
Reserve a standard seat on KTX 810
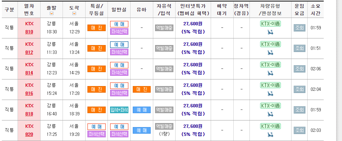(119, 24)
